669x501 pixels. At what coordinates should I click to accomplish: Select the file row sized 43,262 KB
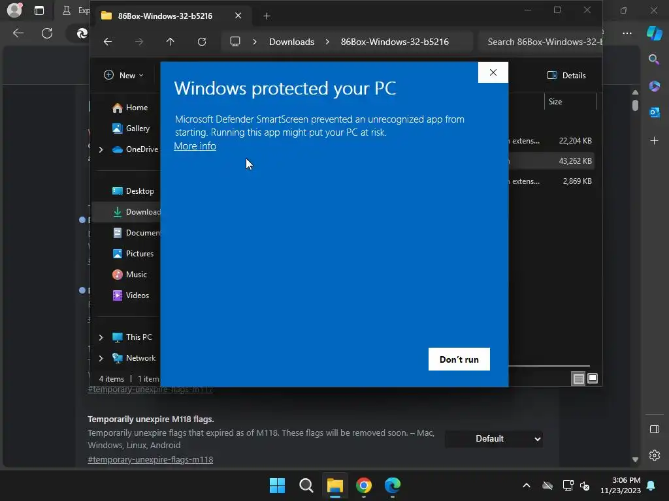[x=550, y=161]
